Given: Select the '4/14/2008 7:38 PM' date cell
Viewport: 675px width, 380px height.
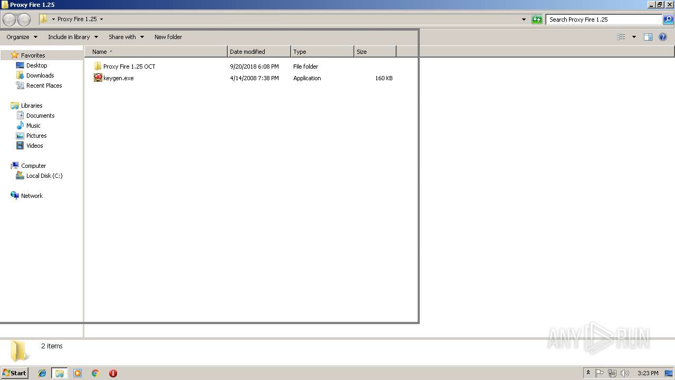Looking at the screenshot, I should (x=254, y=78).
